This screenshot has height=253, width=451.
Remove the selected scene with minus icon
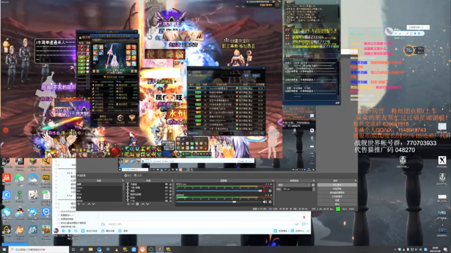[x=83, y=204]
